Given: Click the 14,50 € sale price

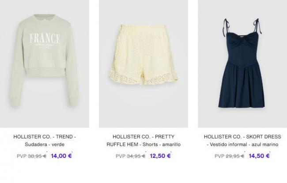Looking at the screenshot, I should pyautogui.click(x=259, y=156).
